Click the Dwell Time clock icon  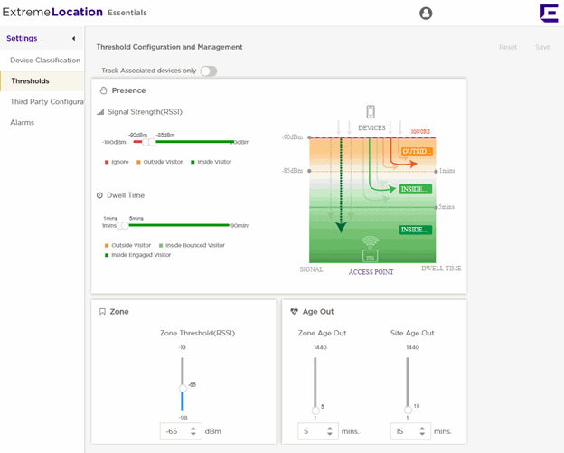100,195
